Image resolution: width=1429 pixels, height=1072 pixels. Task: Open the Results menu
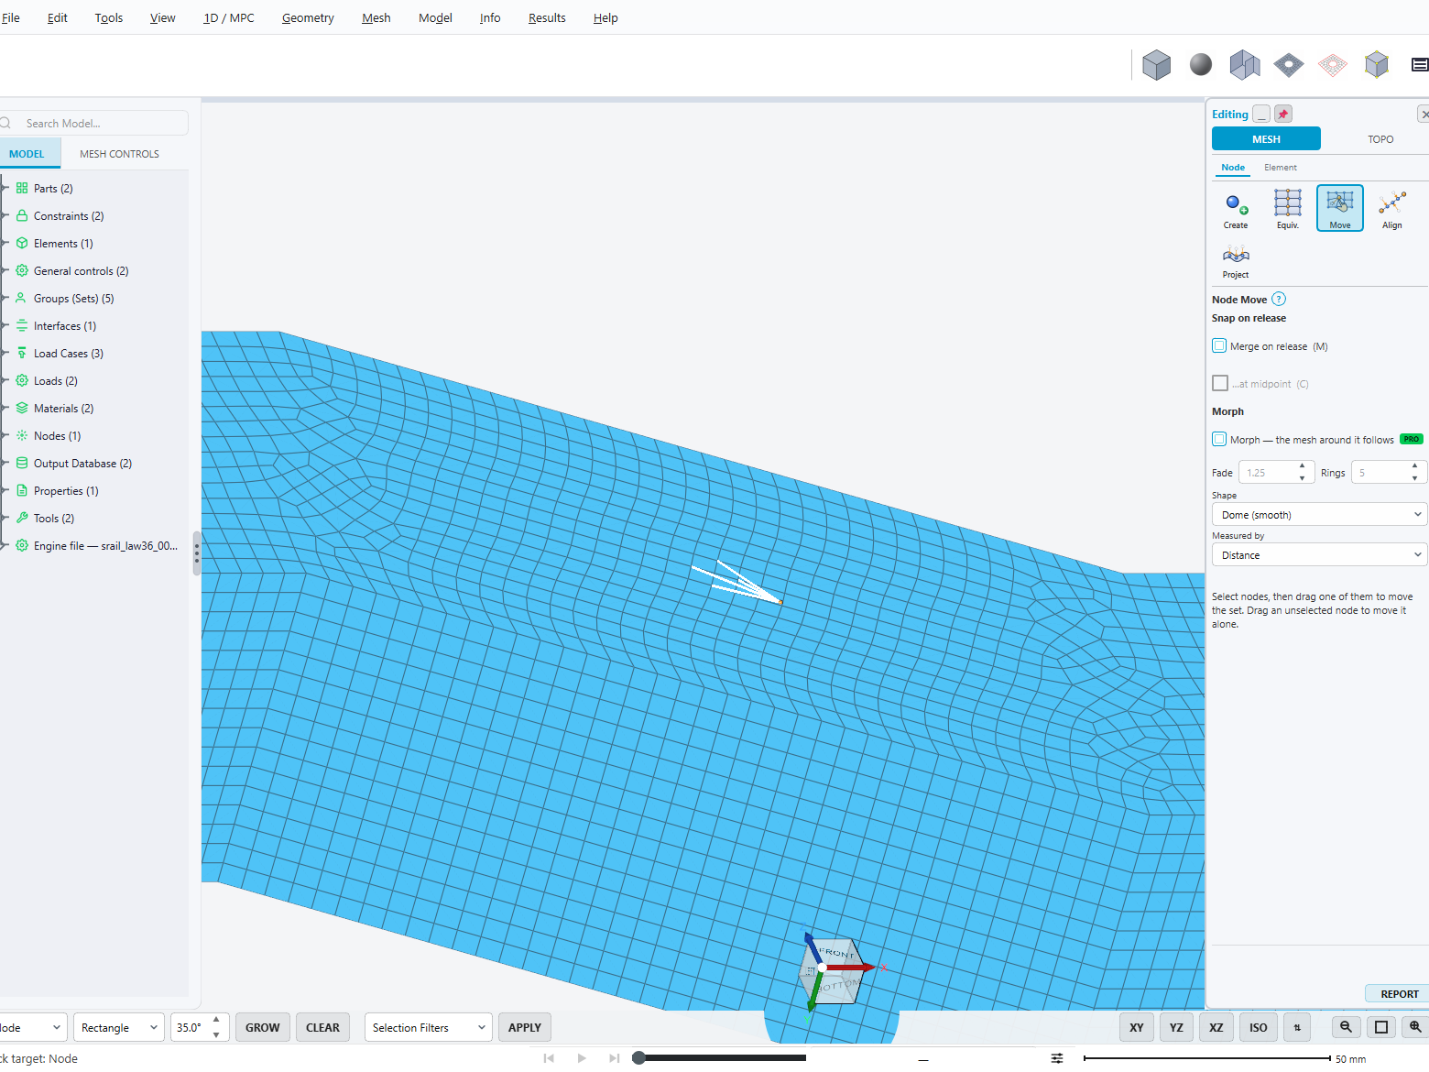point(547,17)
